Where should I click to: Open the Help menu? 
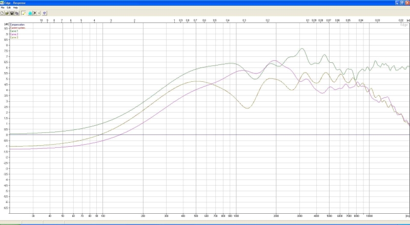point(15,8)
